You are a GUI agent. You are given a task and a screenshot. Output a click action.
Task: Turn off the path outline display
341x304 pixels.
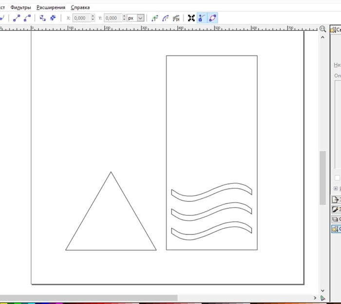[x=212, y=18]
